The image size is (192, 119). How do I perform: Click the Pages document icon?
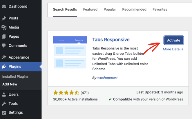[4, 36]
